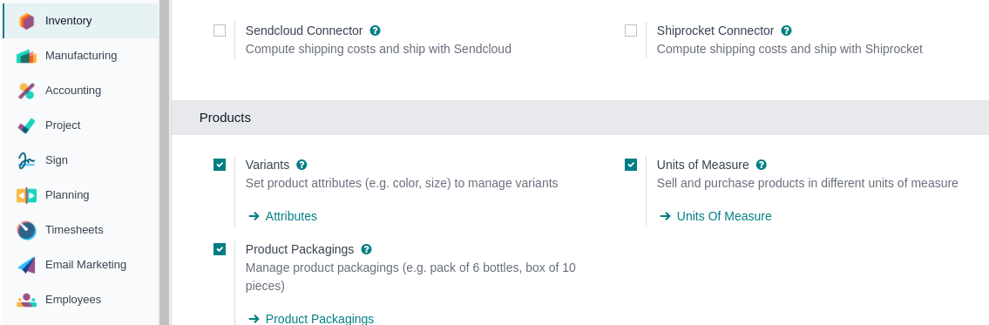Click help icon beside Product Packagings
The height and width of the screenshot is (325, 989).
(367, 249)
